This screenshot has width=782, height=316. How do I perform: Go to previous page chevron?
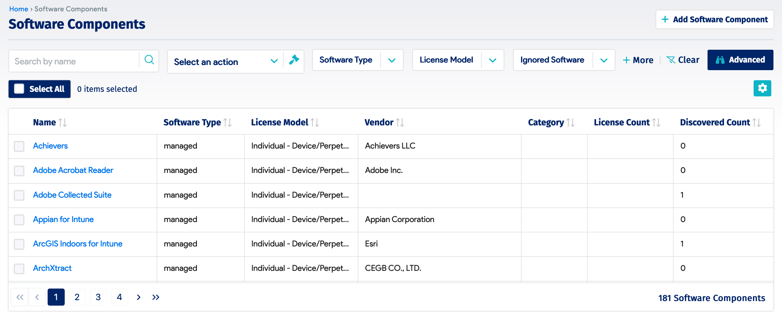click(x=37, y=297)
